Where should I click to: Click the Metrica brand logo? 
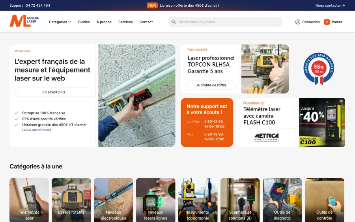pos(267,137)
